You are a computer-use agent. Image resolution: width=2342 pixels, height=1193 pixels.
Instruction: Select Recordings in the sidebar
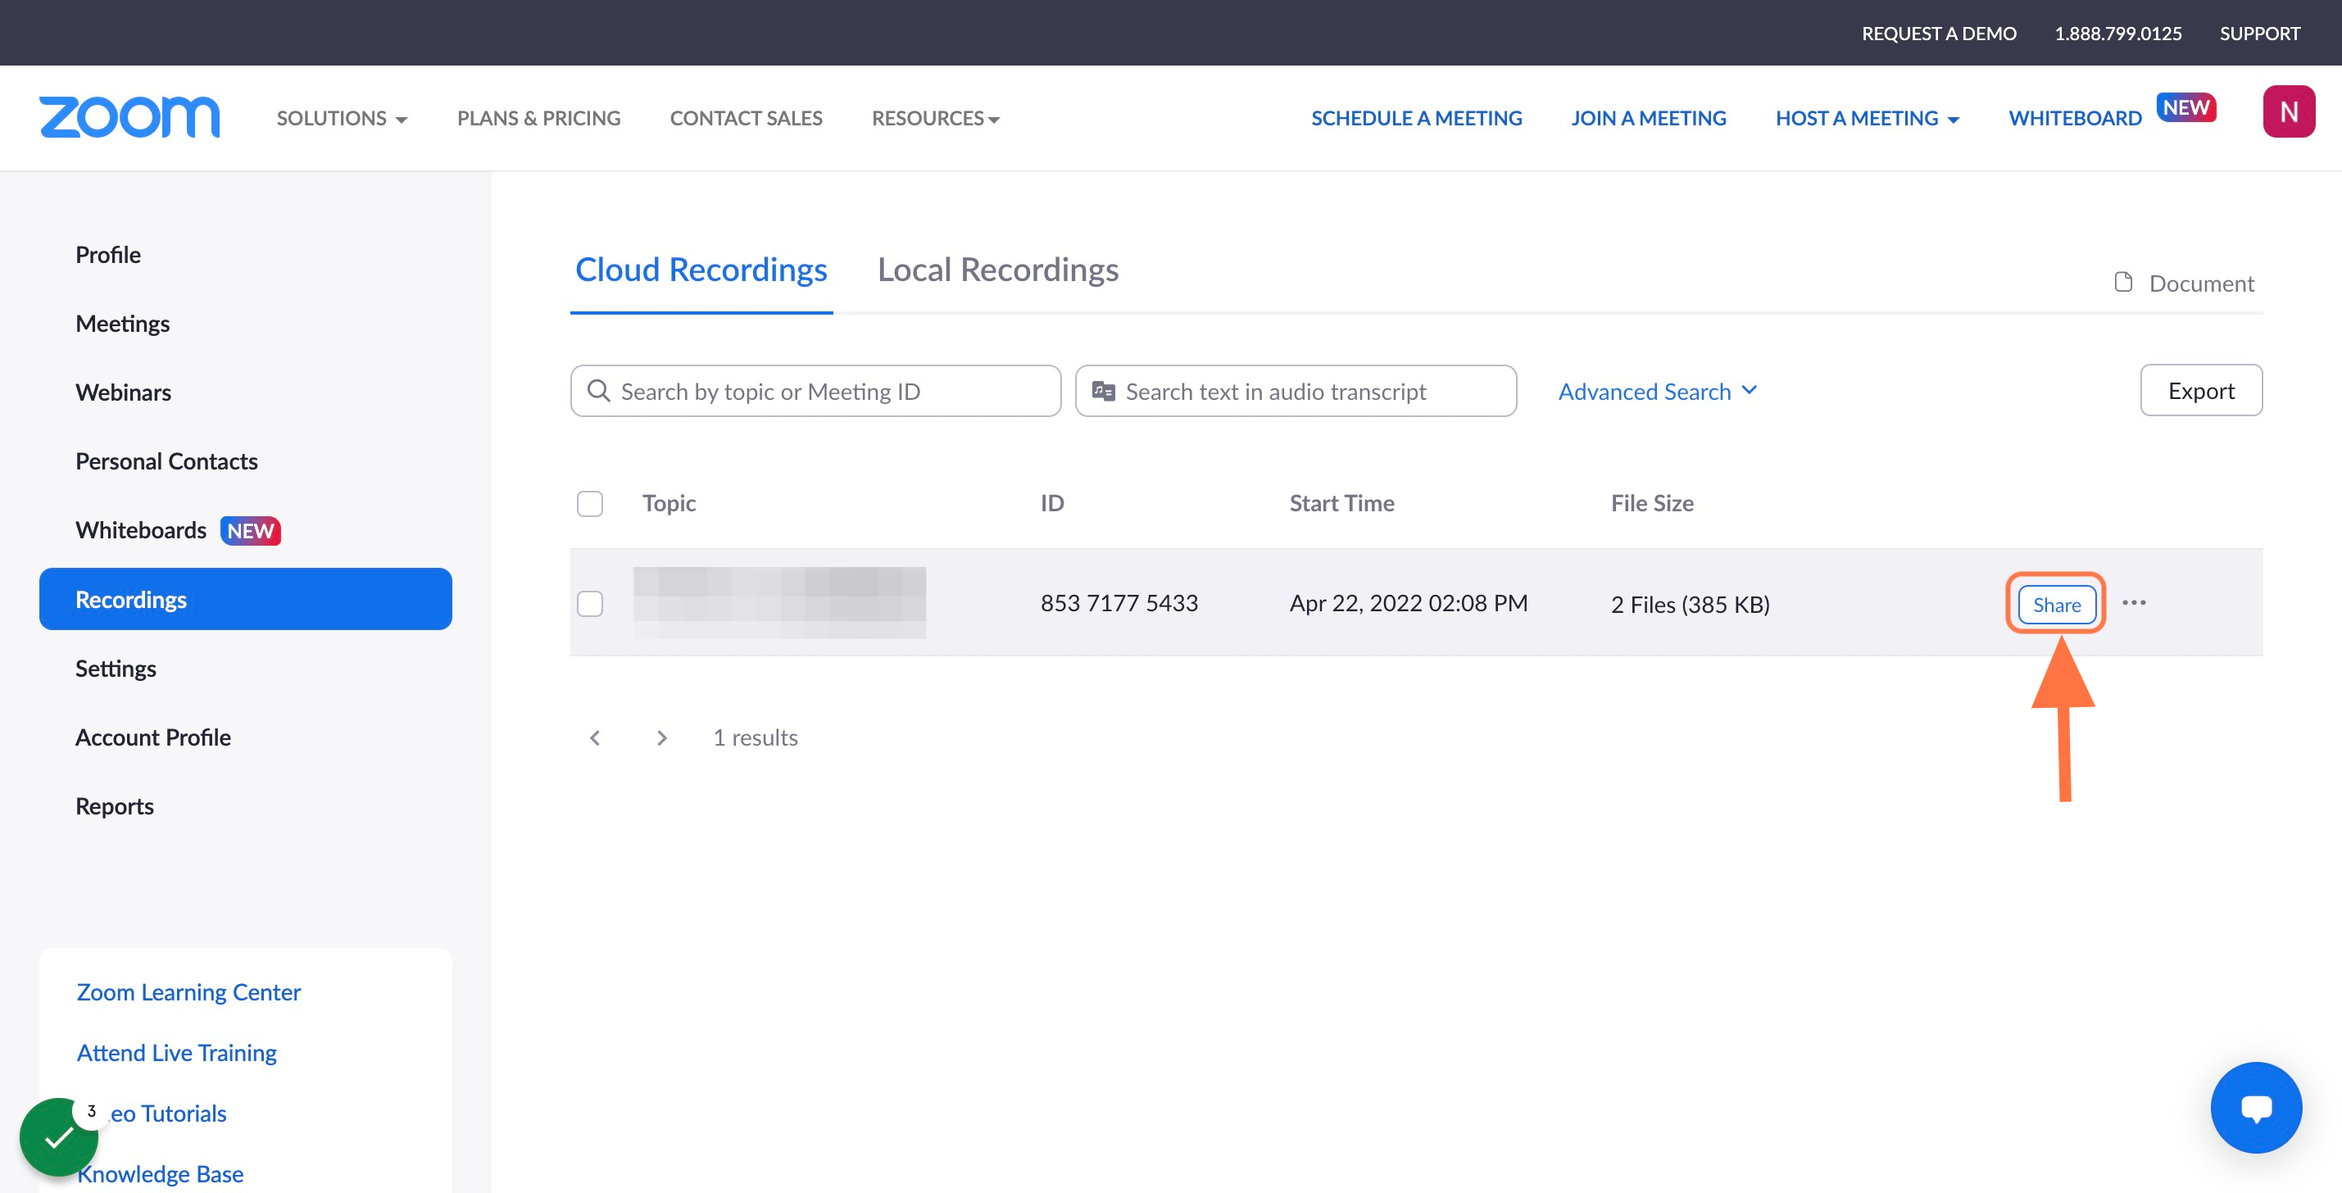tap(246, 599)
